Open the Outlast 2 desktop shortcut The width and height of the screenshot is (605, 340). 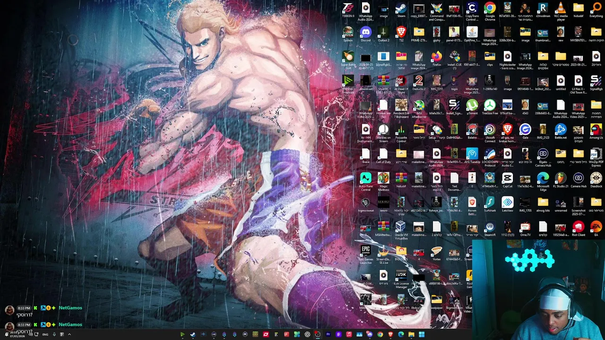pyautogui.click(x=383, y=34)
